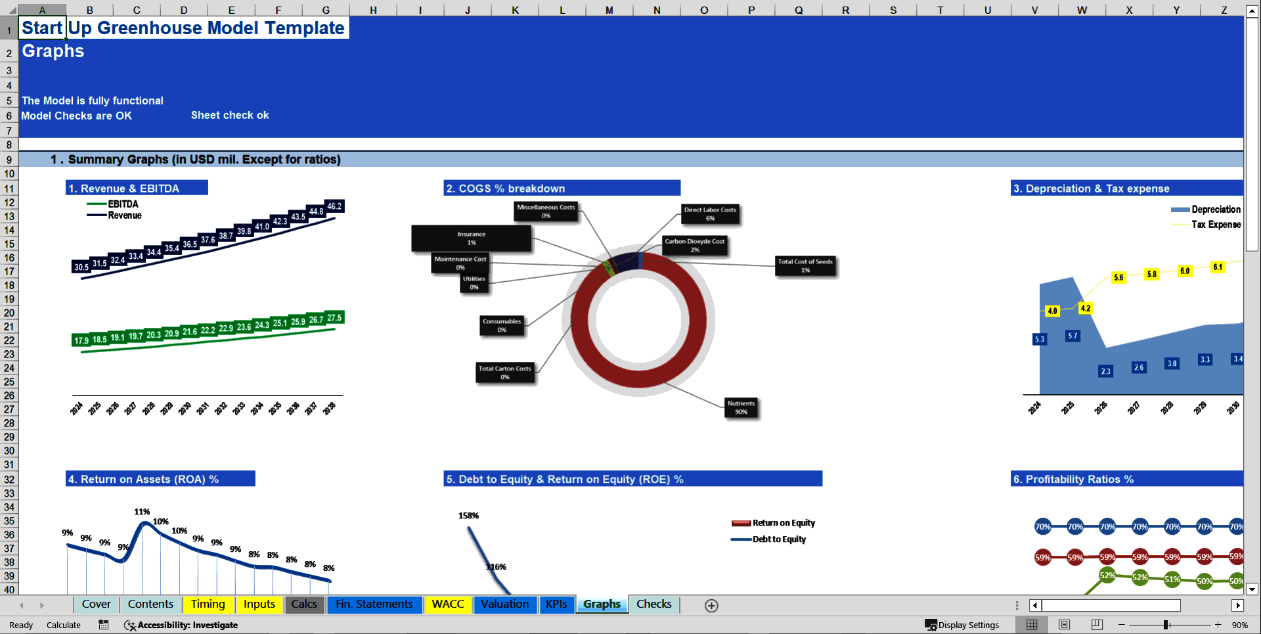Switch to Page Layout view
Image resolution: width=1261 pixels, height=634 pixels.
pyautogui.click(x=1064, y=625)
